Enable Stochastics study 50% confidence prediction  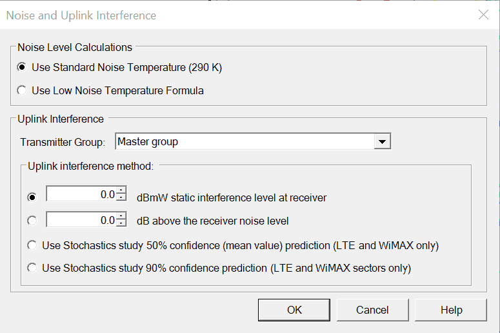point(32,245)
